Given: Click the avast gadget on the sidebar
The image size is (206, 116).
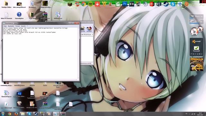Looking at the screenshot, I should tap(196, 47).
